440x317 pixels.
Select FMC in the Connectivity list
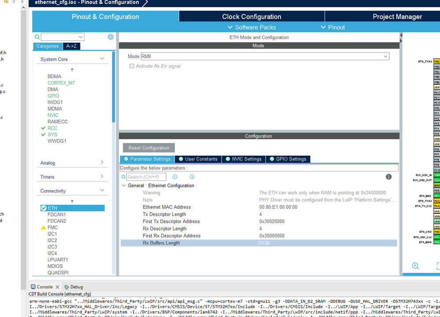52,227
